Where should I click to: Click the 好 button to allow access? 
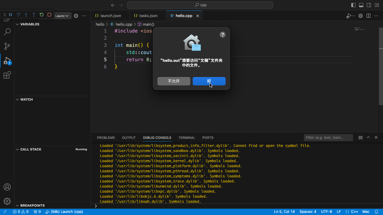tap(209, 81)
